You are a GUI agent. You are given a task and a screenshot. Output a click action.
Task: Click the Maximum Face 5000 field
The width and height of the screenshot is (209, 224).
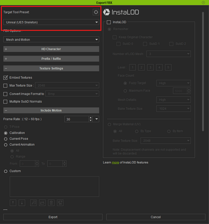(x=180, y=91)
